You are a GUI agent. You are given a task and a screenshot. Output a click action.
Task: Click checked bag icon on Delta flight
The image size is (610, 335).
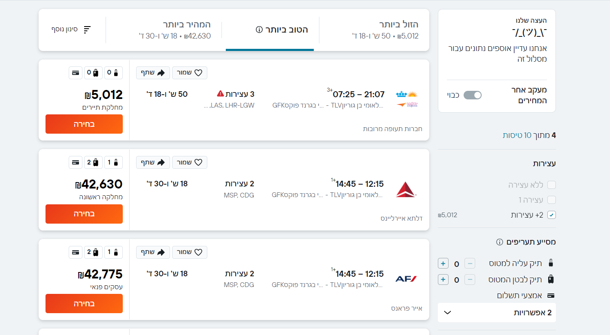point(95,162)
